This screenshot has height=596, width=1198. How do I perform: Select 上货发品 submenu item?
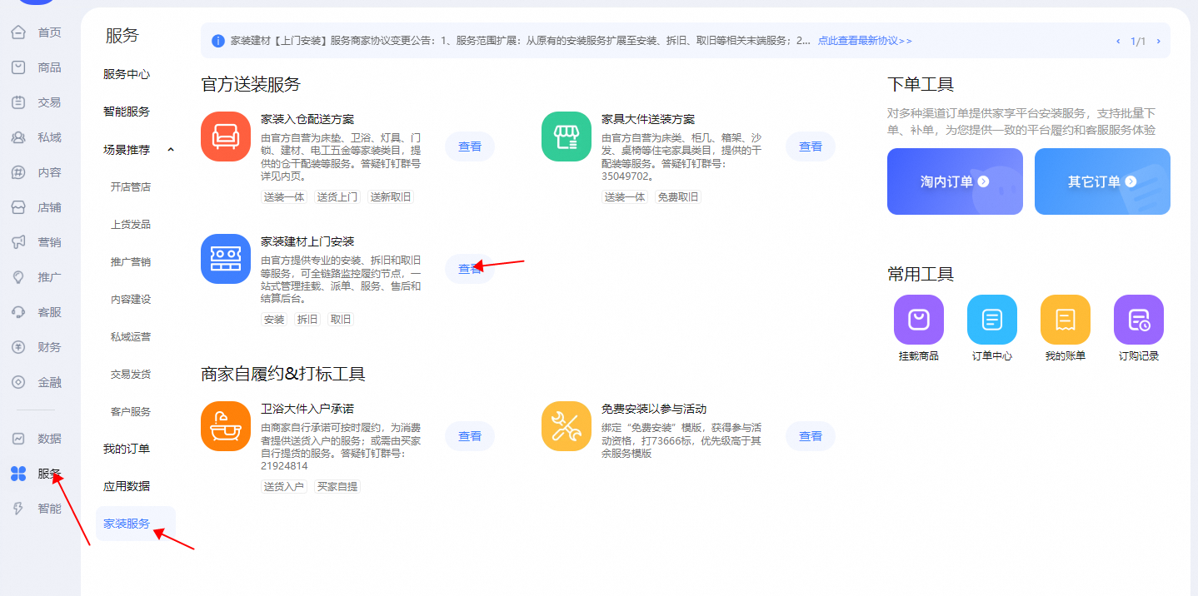131,225
